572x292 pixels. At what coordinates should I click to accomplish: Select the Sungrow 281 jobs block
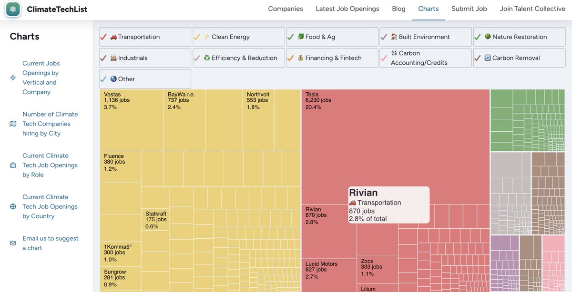[x=121, y=279]
